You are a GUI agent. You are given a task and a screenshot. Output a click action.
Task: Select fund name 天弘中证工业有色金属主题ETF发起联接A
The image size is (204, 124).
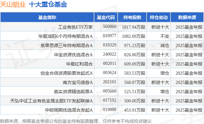point(51,101)
